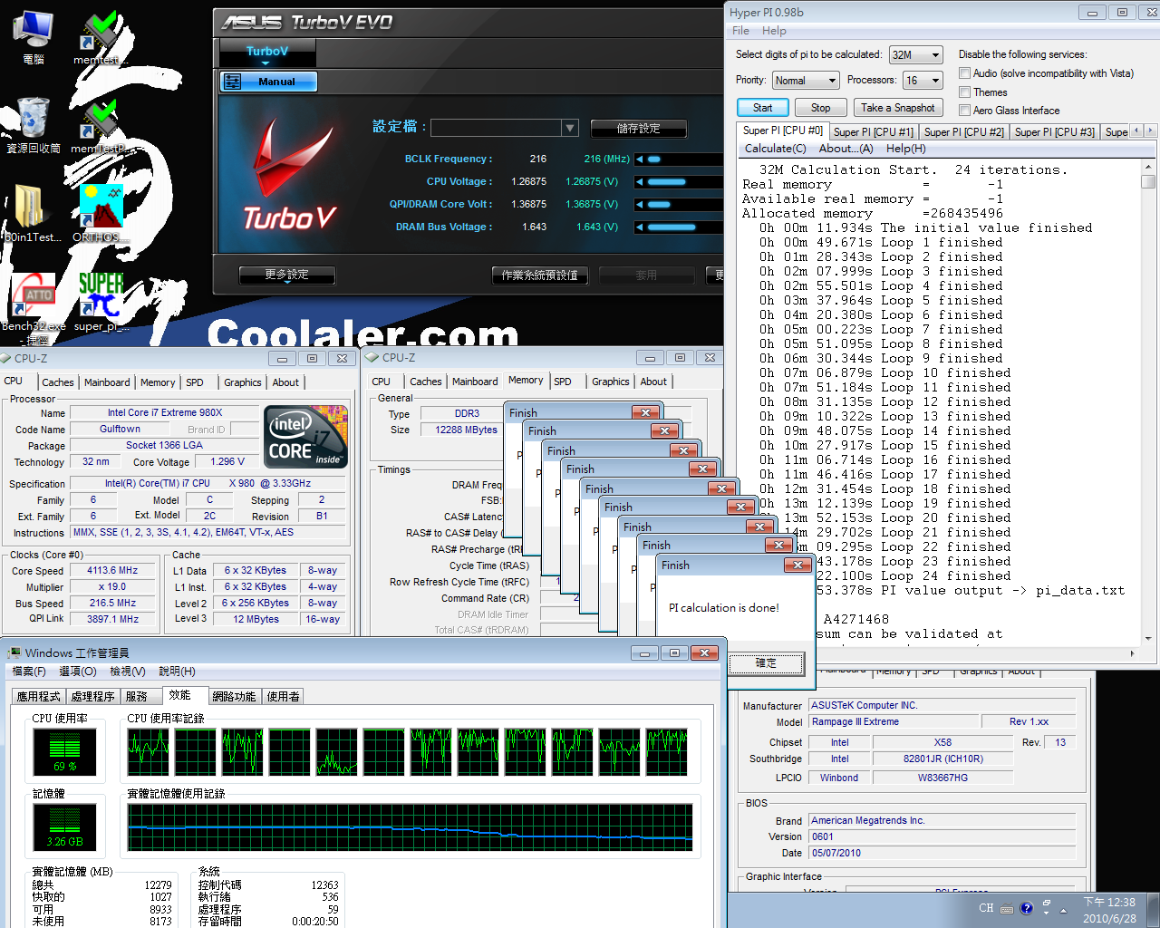1160x928 pixels.
Task: Toggle Aero Glass Interface checkbox
Action: tap(964, 111)
